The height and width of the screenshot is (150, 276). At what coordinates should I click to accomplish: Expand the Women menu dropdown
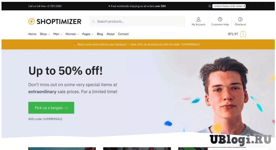coord(72,34)
